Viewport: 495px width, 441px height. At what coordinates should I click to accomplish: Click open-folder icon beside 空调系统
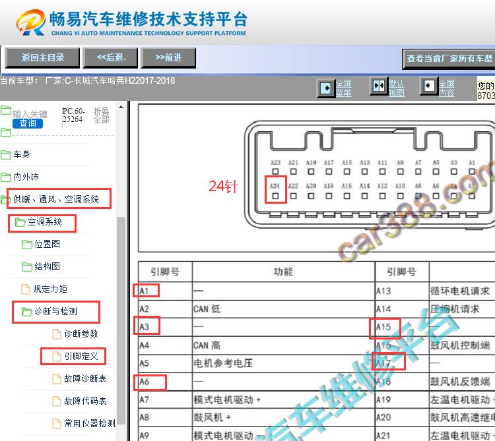[20, 222]
